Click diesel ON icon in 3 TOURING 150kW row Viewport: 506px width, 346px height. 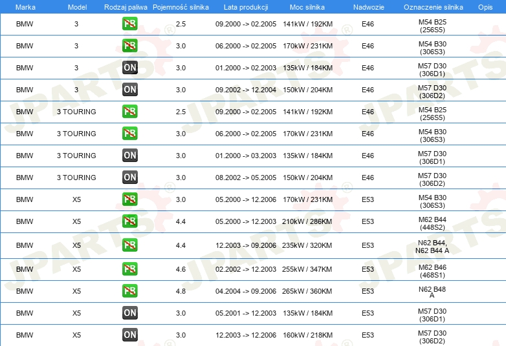coord(129,177)
